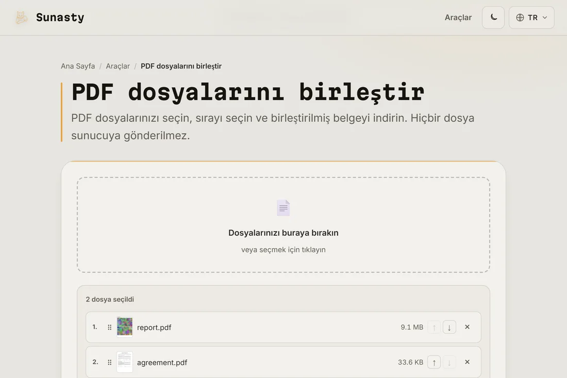567x378 pixels.
Task: Click veya seçmek için tıklayın text
Action: pyautogui.click(x=283, y=250)
